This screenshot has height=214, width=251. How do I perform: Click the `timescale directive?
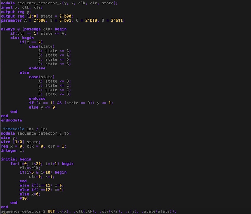pyautogui.click(x=13, y=129)
